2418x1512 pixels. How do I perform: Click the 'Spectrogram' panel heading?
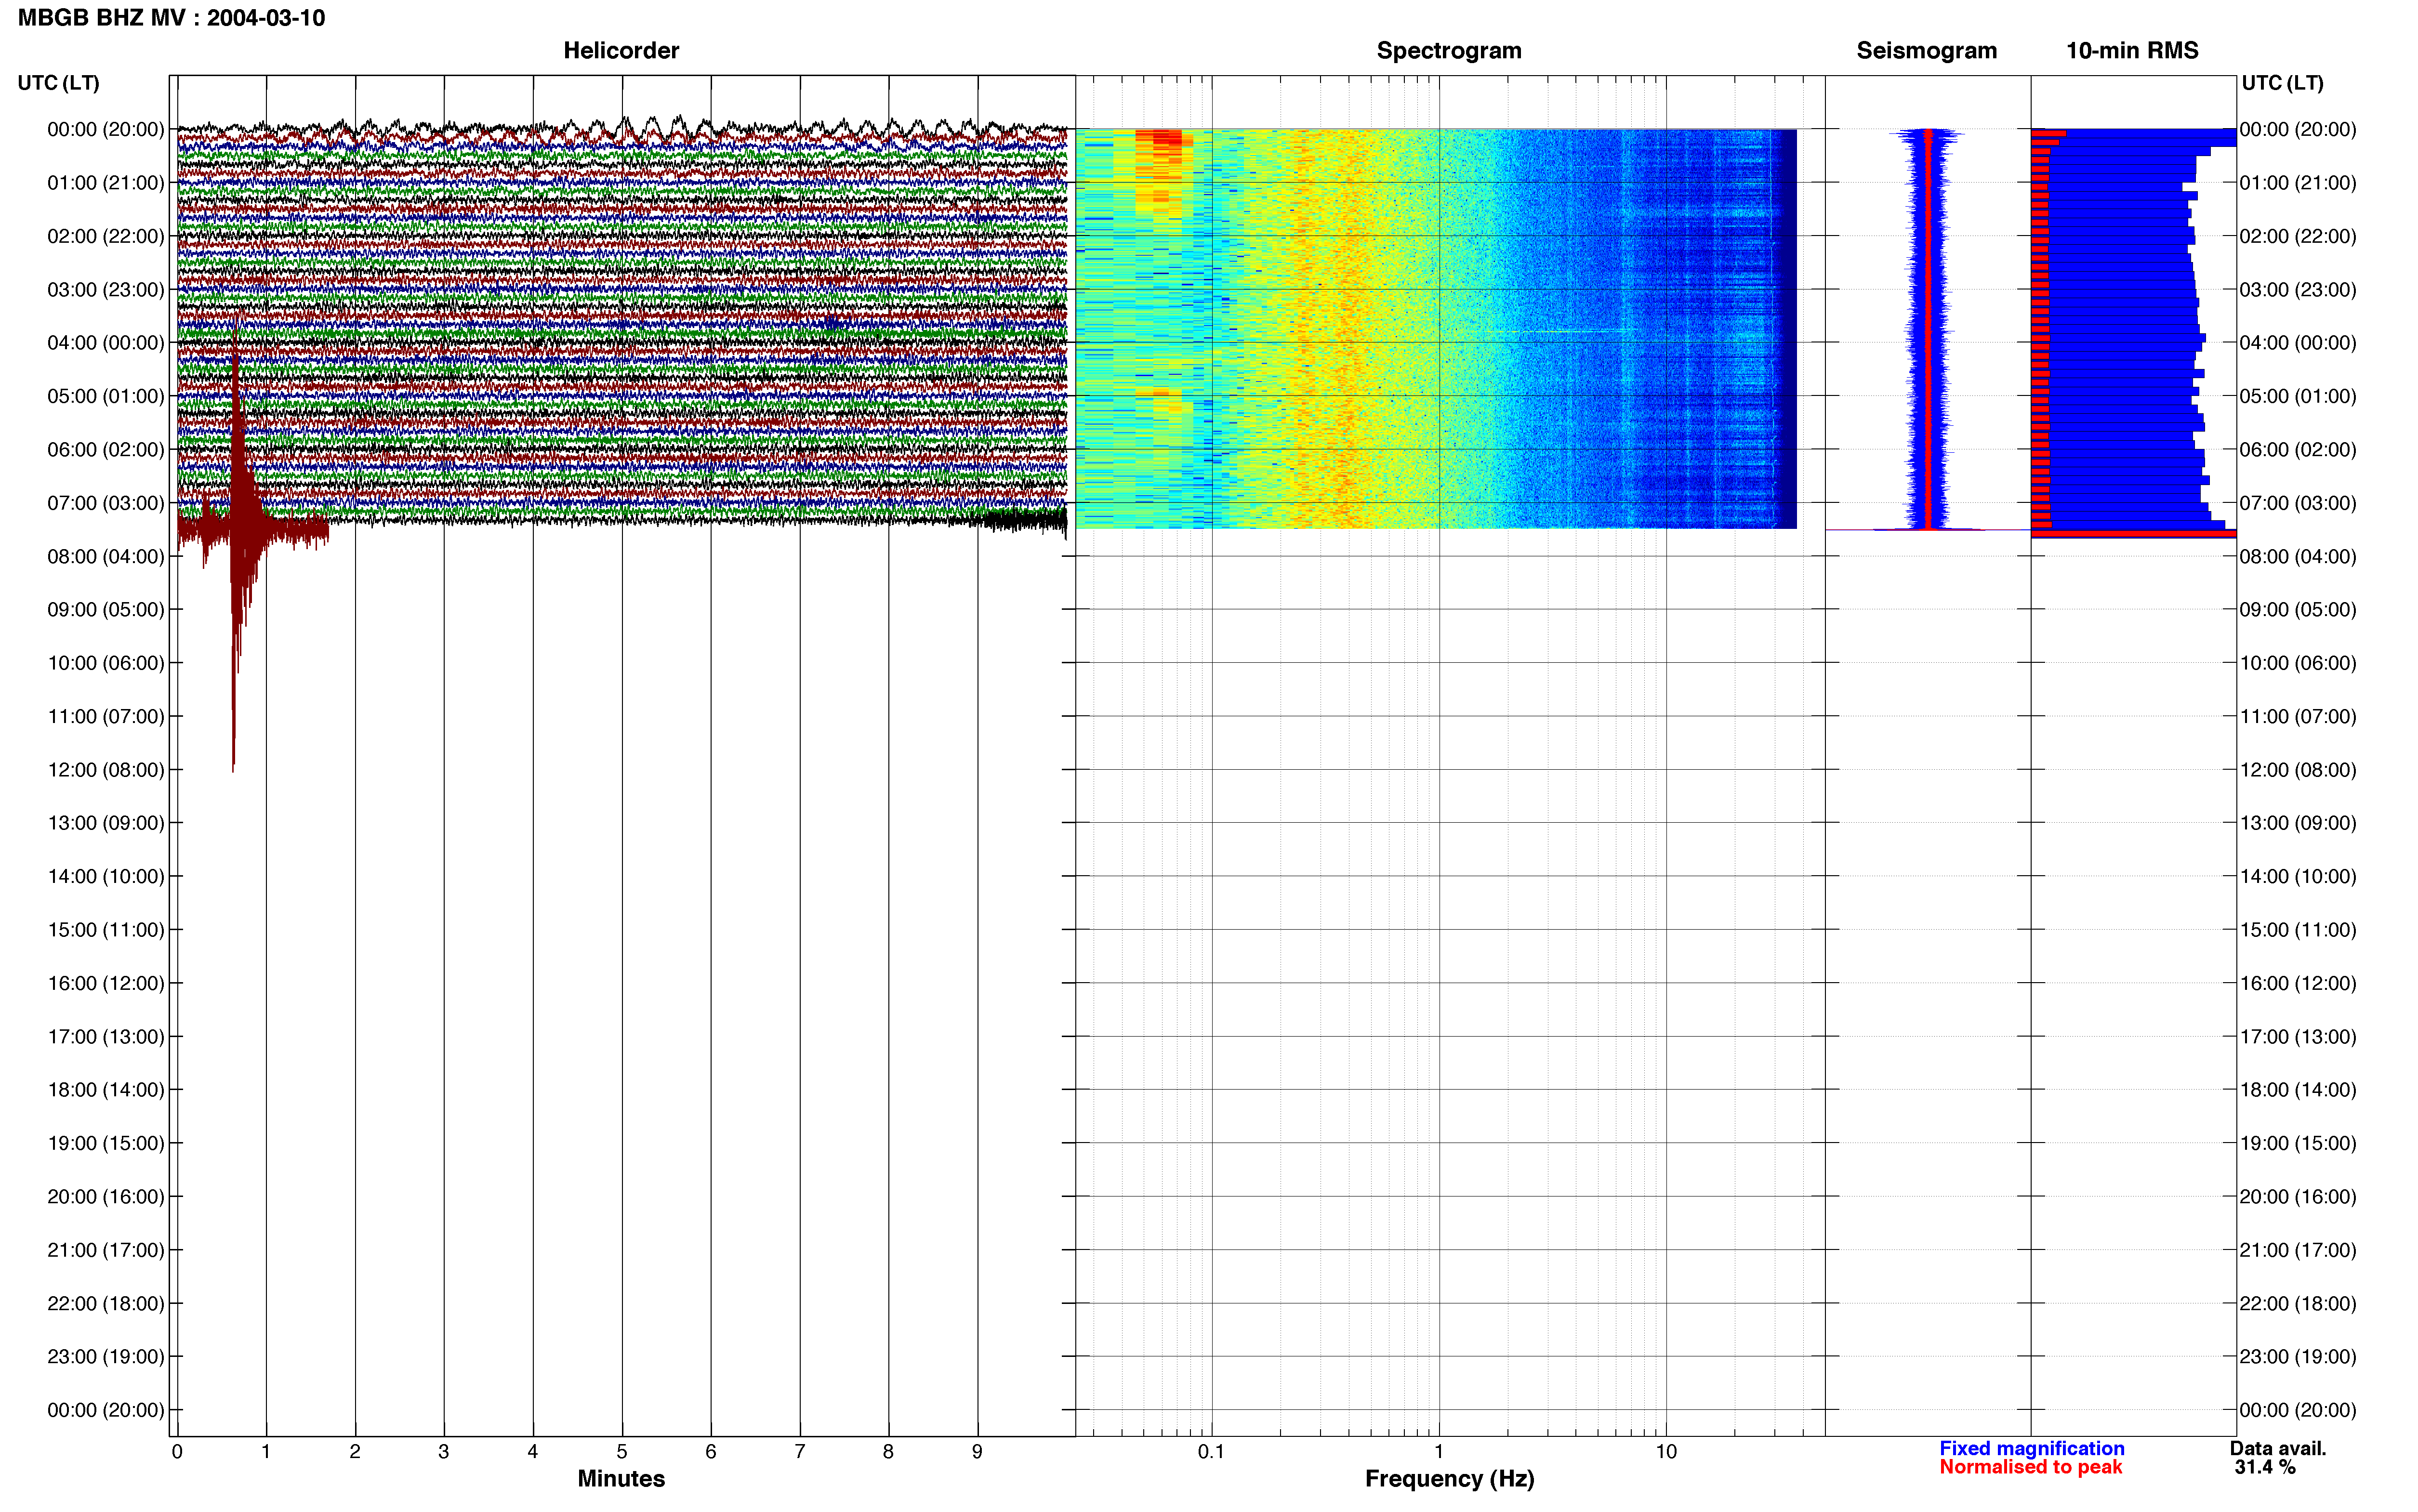(1449, 50)
